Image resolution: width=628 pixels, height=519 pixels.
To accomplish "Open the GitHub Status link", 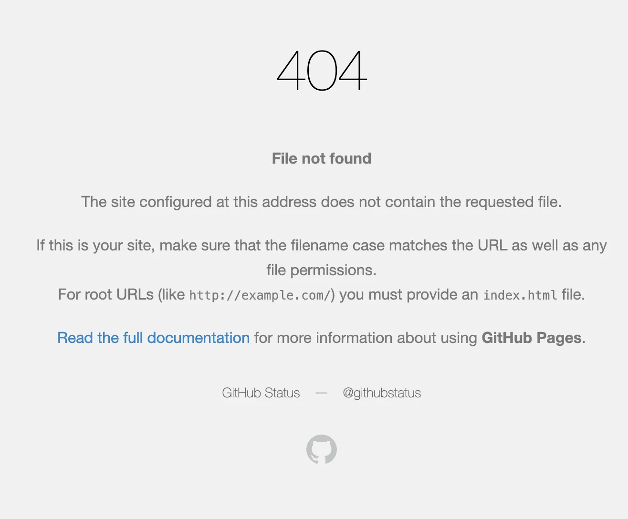I will coord(261,393).
